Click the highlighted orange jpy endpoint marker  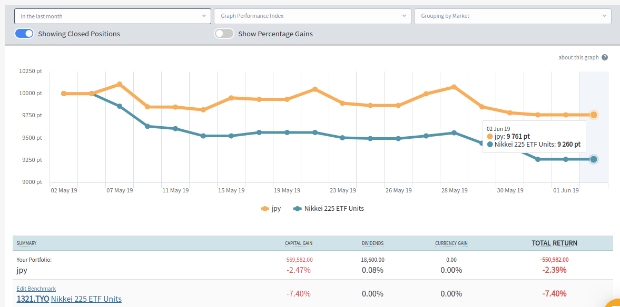tap(594, 115)
